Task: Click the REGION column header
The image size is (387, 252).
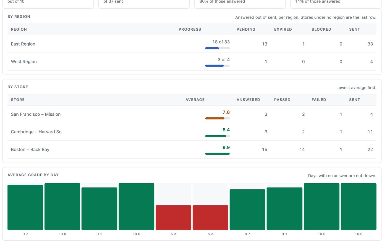Action: 19,29
